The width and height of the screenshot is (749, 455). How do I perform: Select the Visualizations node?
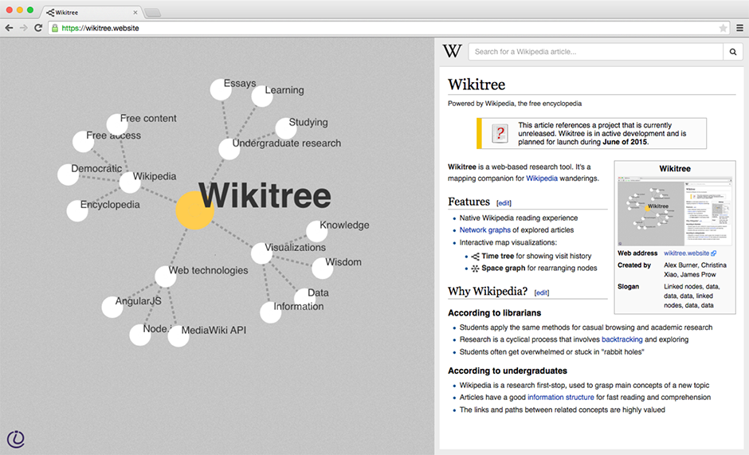coord(262,253)
